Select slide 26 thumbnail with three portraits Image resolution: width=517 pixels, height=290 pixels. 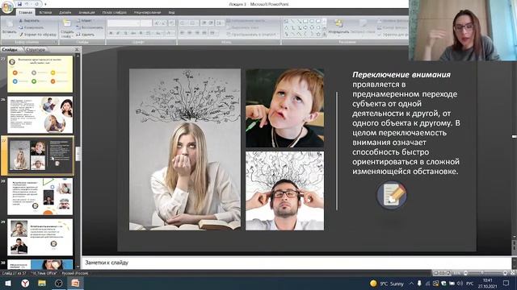pyautogui.click(x=40, y=114)
